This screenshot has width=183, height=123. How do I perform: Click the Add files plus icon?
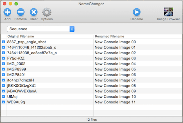coord(7,12)
